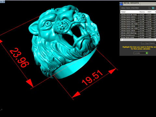
Task: Click the 10.91 grams cell
Action: [142, 33]
